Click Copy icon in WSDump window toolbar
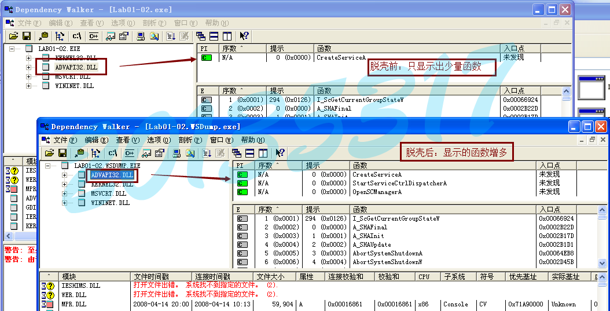The width and height of the screenshot is (610, 311). click(x=80, y=153)
